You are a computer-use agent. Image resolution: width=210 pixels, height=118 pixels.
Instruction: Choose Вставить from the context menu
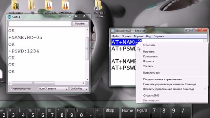pos(148,61)
